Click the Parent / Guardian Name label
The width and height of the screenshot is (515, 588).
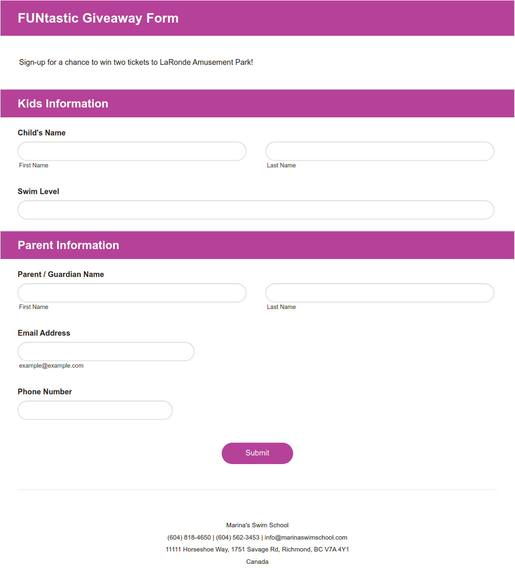tap(61, 275)
